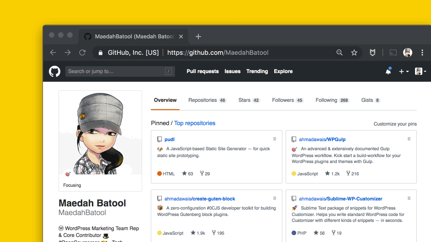Go forward using browser forward arrow
Viewport: 431px width, 242px height.
[x=68, y=53]
